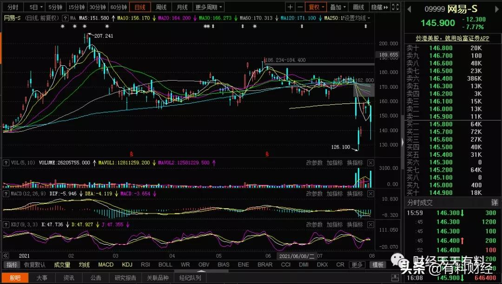Viewport: 502px width, 284px height.
Task: Zoom in the chart with the plus icon
Action: click(290, 7)
